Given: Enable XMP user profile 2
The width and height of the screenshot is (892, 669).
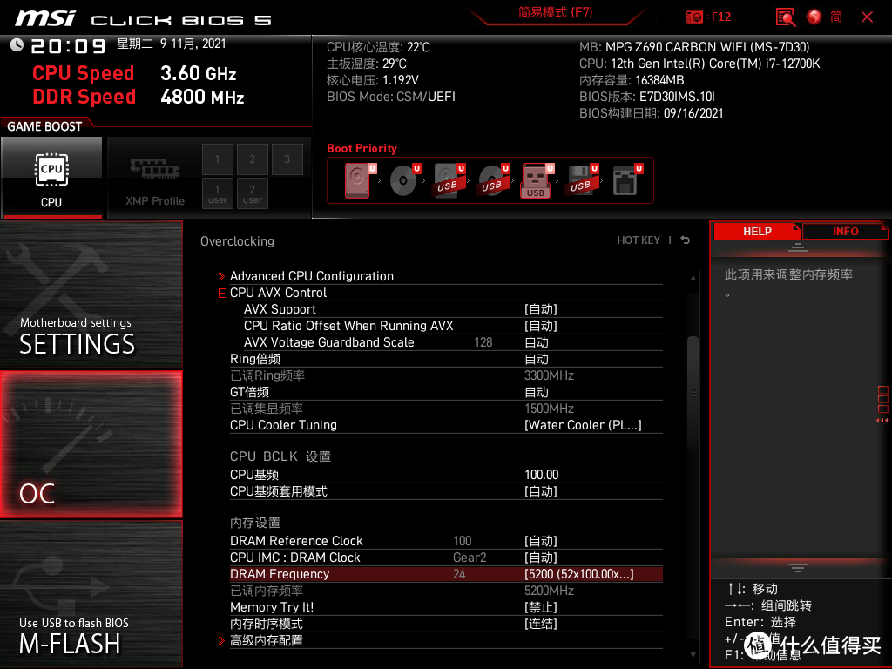Looking at the screenshot, I should (253, 193).
